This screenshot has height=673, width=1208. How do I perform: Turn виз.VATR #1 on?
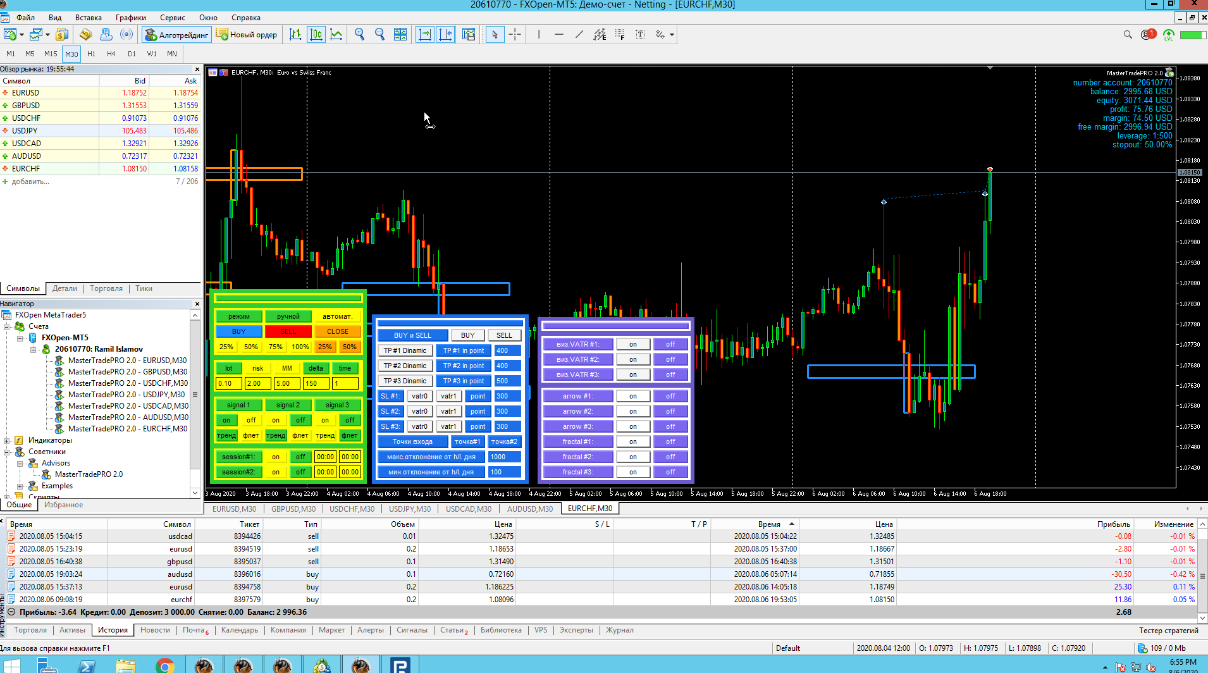tap(633, 344)
